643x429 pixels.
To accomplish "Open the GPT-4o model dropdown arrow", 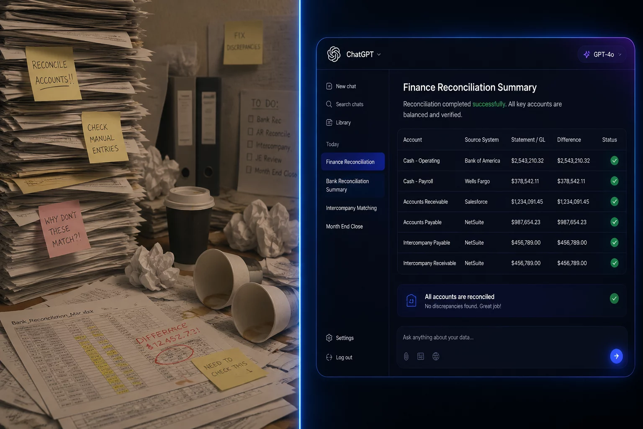I will coord(620,54).
